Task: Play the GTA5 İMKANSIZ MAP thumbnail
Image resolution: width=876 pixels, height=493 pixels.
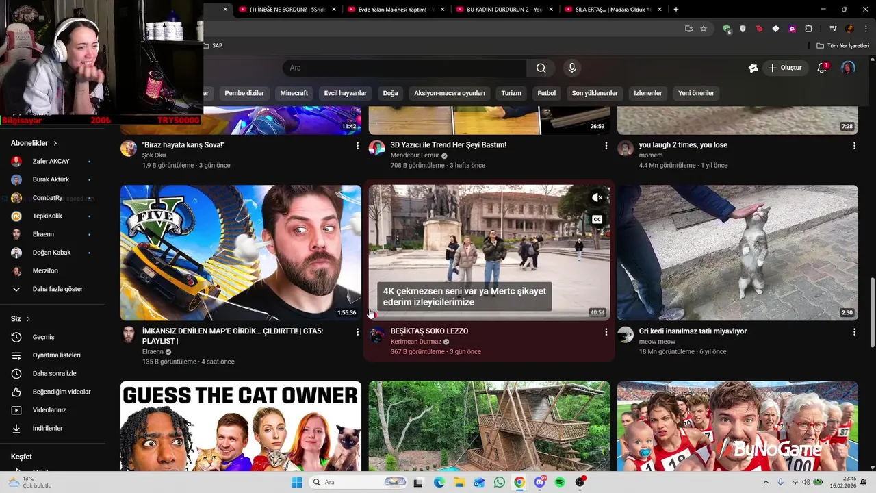Action: click(x=241, y=253)
